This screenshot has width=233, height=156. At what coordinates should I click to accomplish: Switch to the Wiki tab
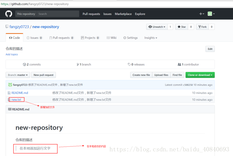point(112,38)
